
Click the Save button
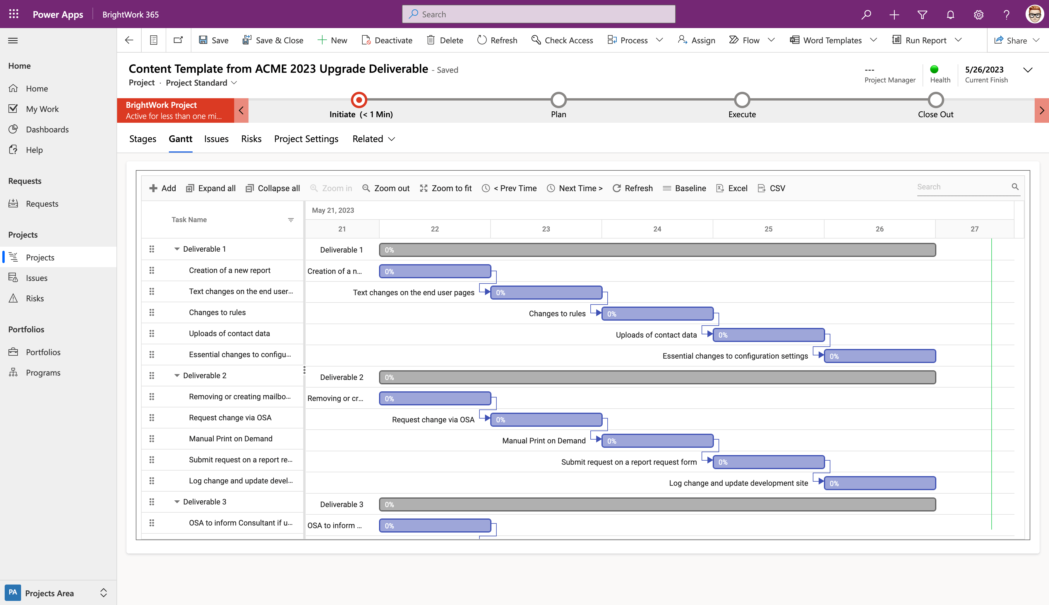point(213,40)
